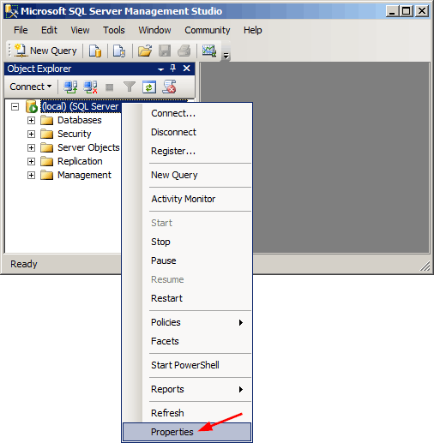Image resolution: width=434 pixels, height=443 pixels.
Task: Select the Security tree item
Action: pos(75,134)
